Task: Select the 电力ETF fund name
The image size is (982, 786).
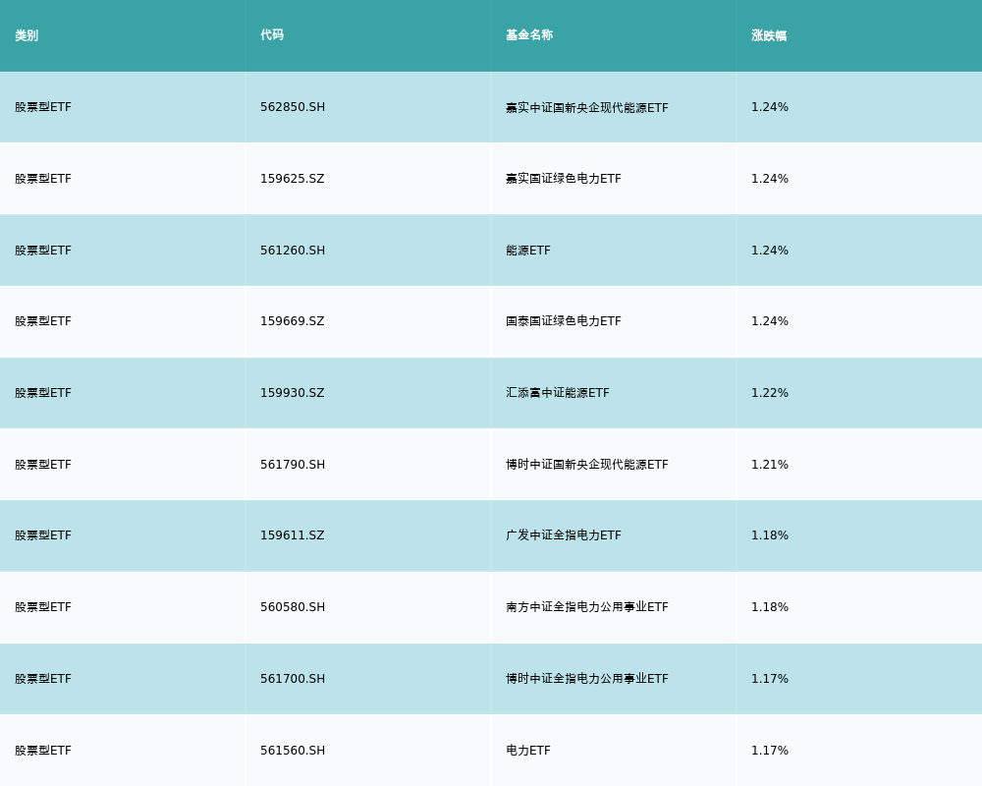Action: [x=528, y=751]
